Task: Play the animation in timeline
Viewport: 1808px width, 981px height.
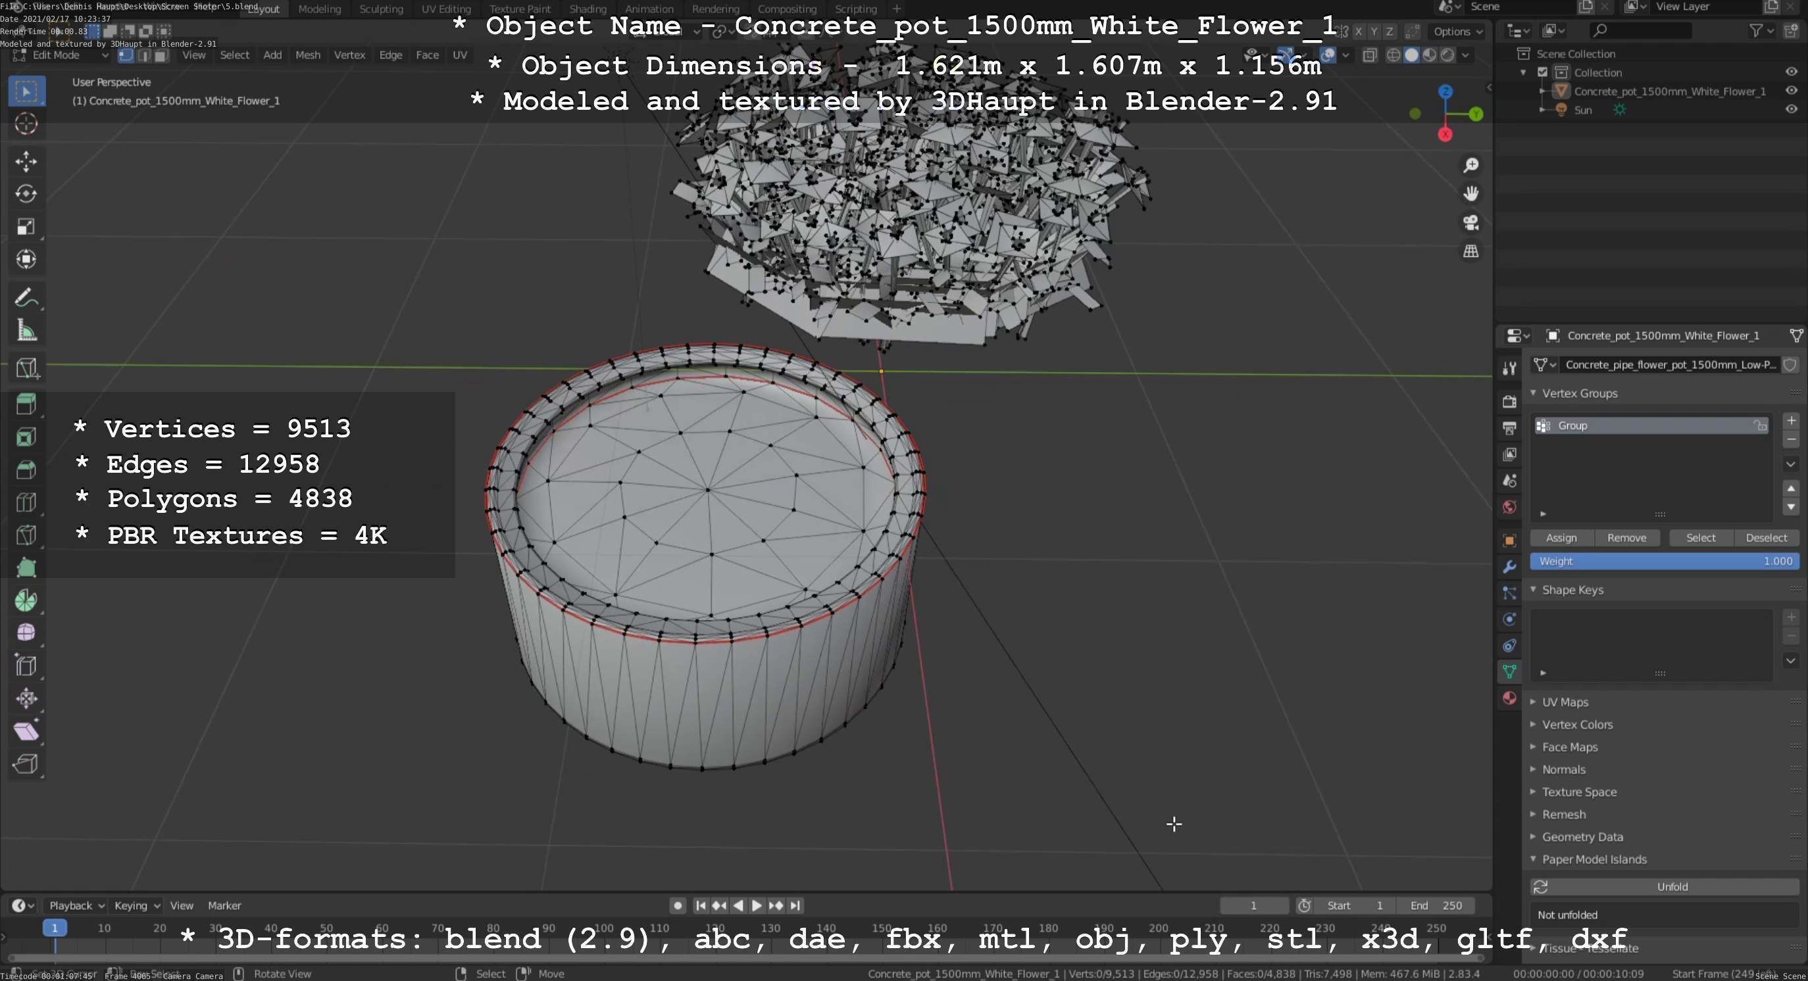Action: point(757,905)
